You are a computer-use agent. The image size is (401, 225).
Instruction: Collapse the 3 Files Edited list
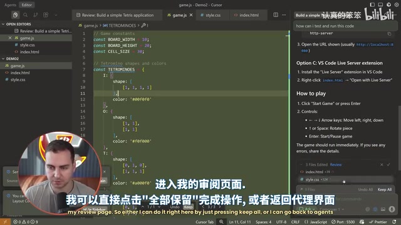301,164
